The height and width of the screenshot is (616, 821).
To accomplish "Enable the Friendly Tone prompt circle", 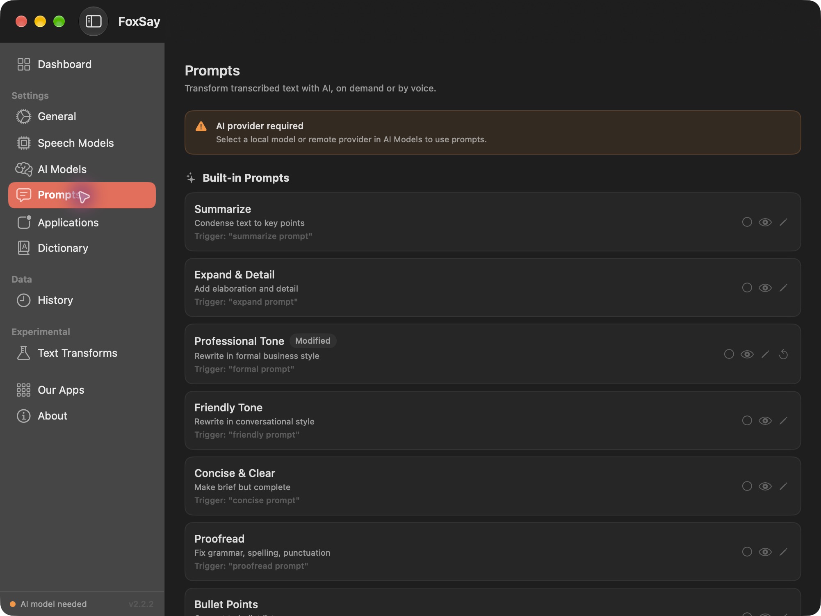I will tap(747, 420).
